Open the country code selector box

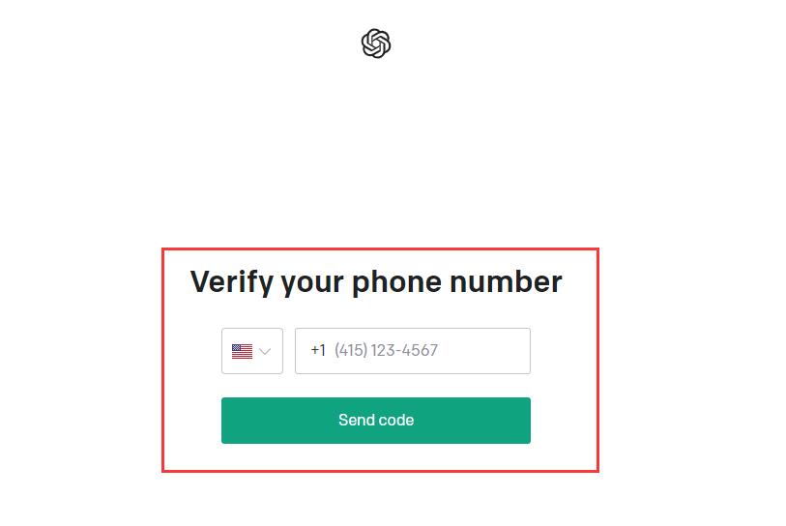(x=252, y=351)
